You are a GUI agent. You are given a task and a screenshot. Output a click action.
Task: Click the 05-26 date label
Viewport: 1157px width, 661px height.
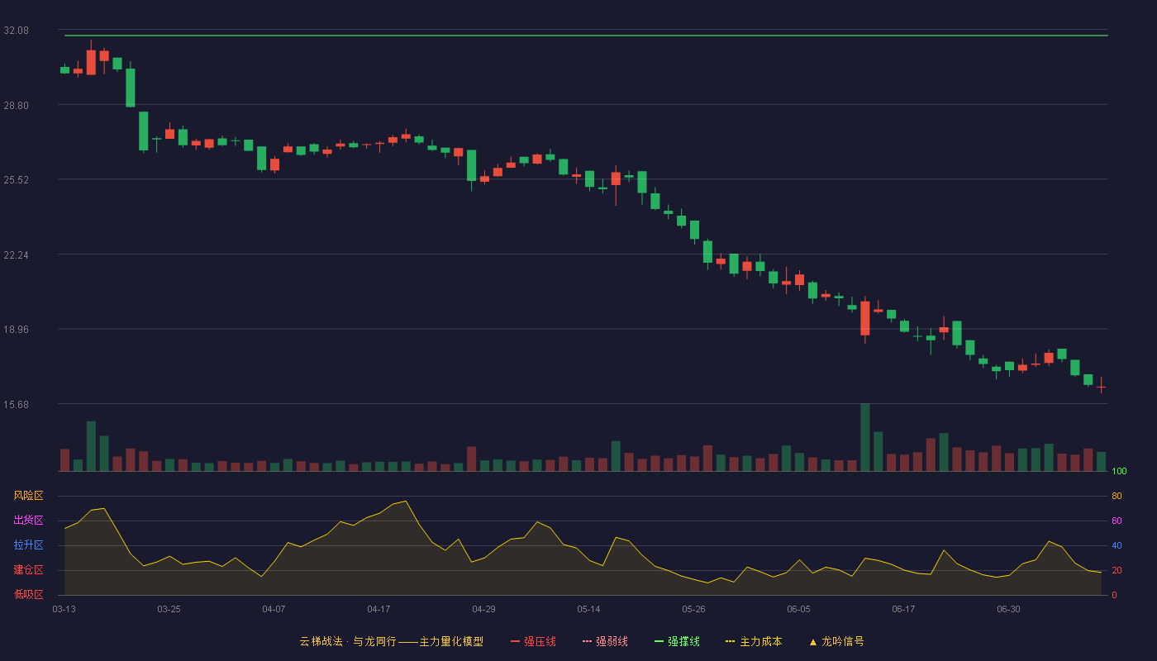[693, 609]
